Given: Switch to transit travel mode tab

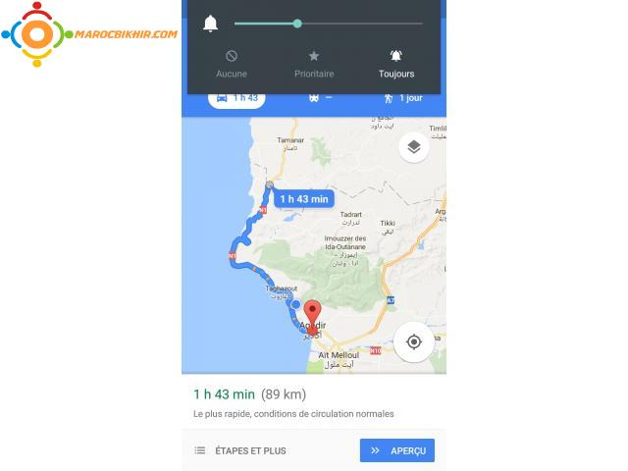Looking at the screenshot, I should point(320,98).
